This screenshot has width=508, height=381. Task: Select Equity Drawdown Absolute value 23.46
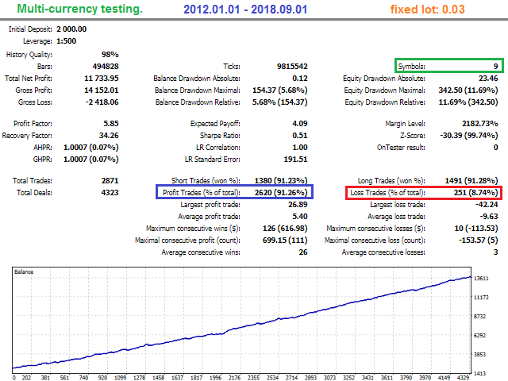click(x=488, y=79)
